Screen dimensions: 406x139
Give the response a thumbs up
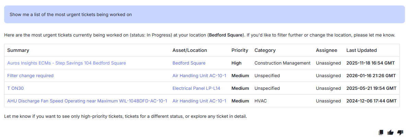[391, 133]
